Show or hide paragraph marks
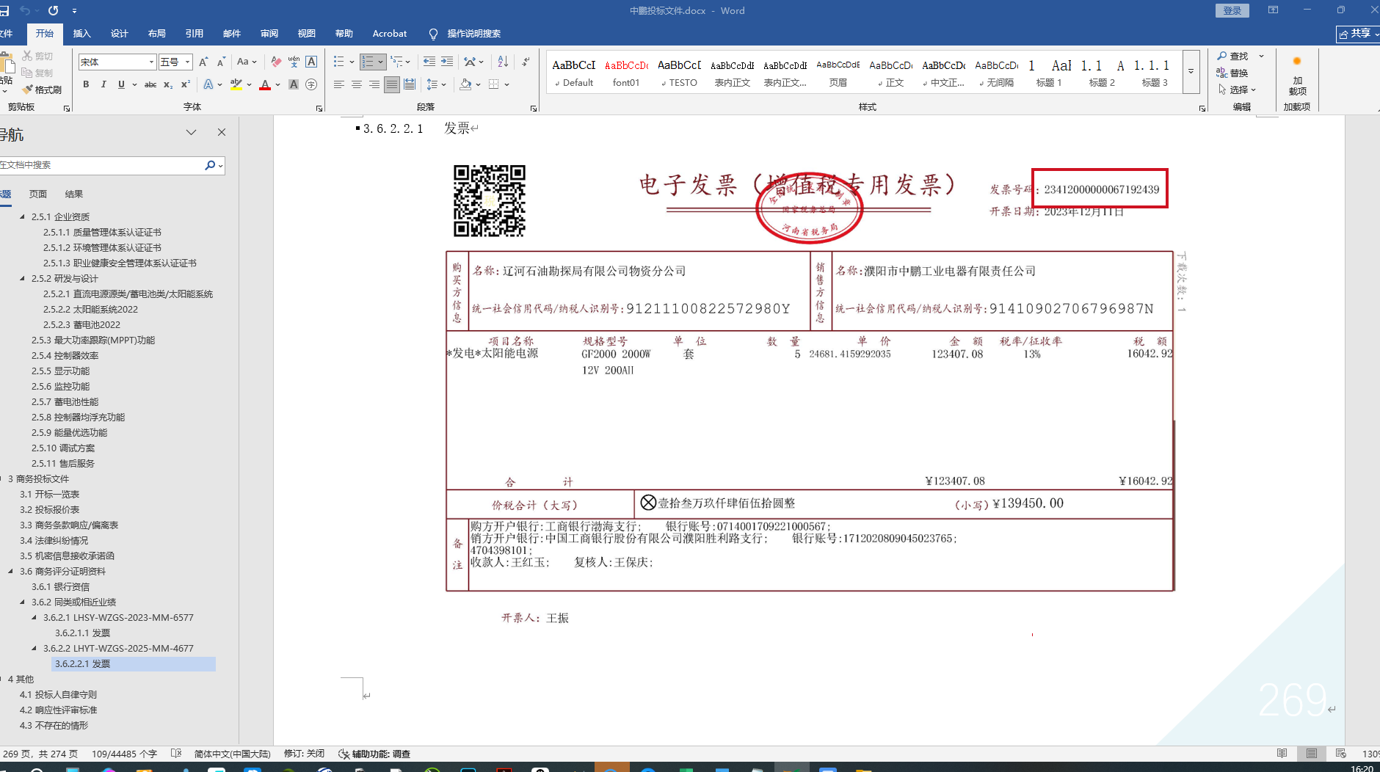Image resolution: width=1380 pixels, height=772 pixels. coord(526,62)
